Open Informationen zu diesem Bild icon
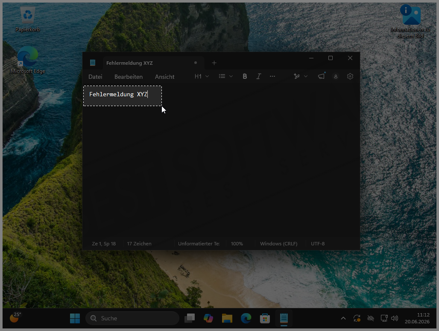The height and width of the screenshot is (331, 439). (x=410, y=21)
